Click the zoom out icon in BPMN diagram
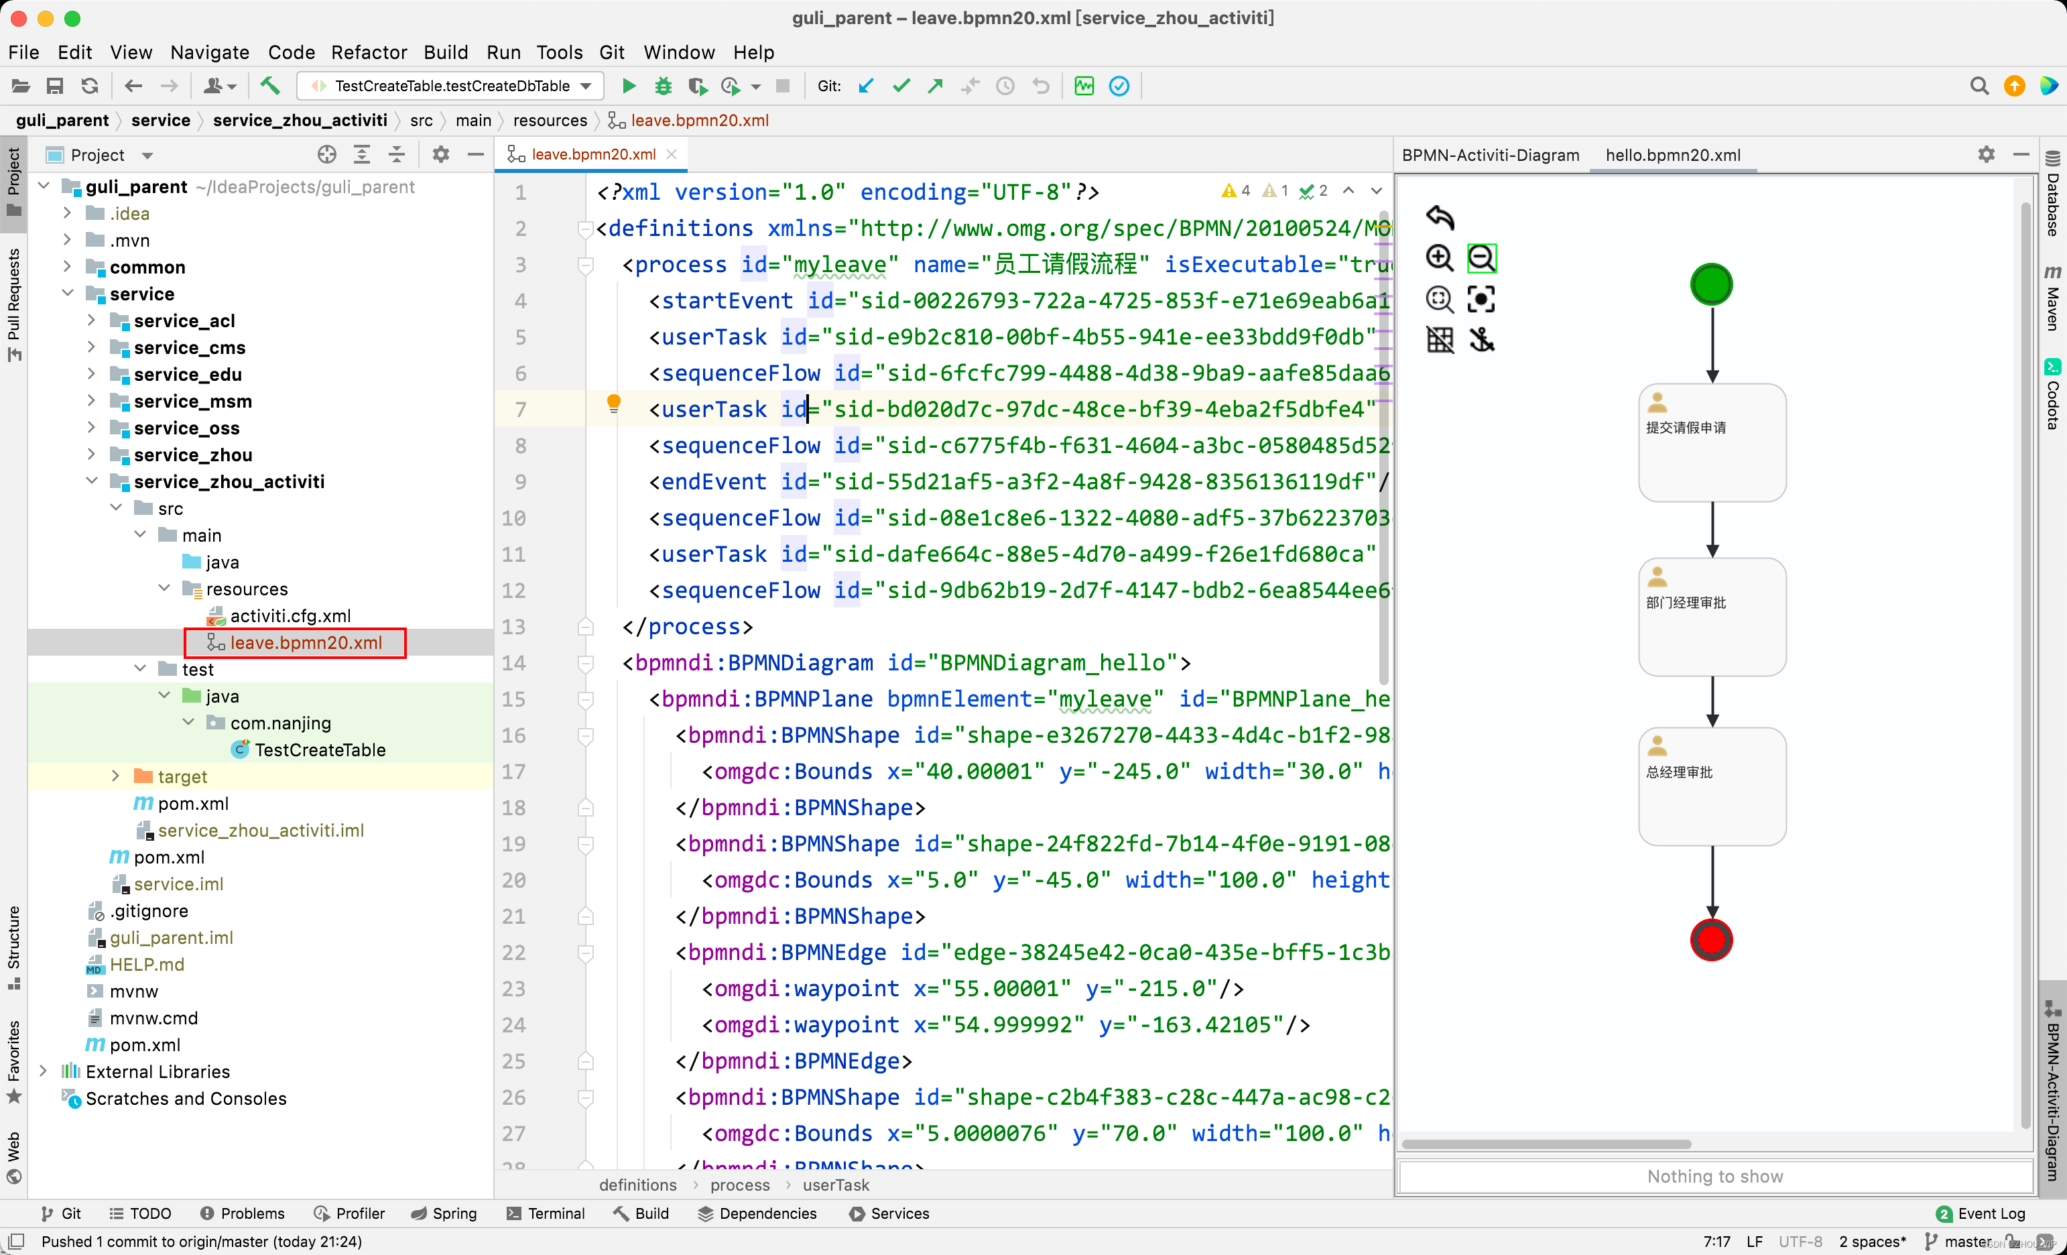2067x1255 pixels. pyautogui.click(x=1481, y=257)
